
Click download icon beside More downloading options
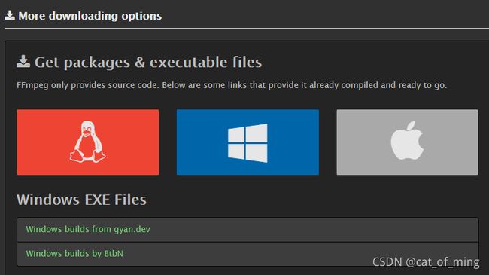[10, 15]
